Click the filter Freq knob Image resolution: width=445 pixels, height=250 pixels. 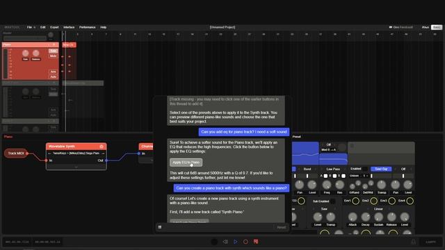(327, 185)
